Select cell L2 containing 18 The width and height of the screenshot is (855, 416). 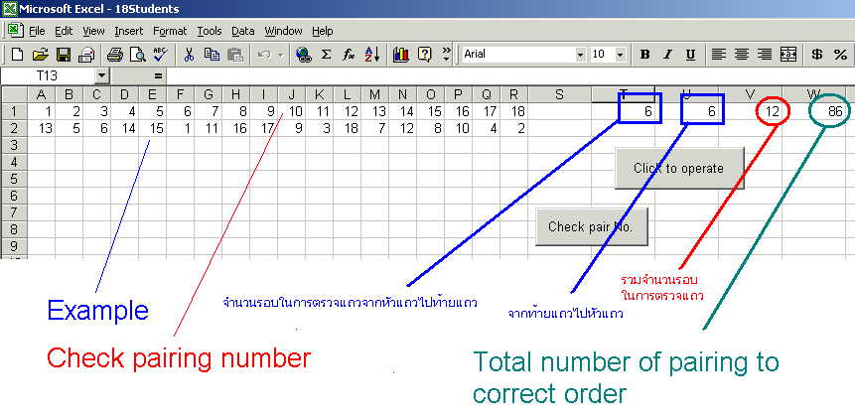point(348,129)
